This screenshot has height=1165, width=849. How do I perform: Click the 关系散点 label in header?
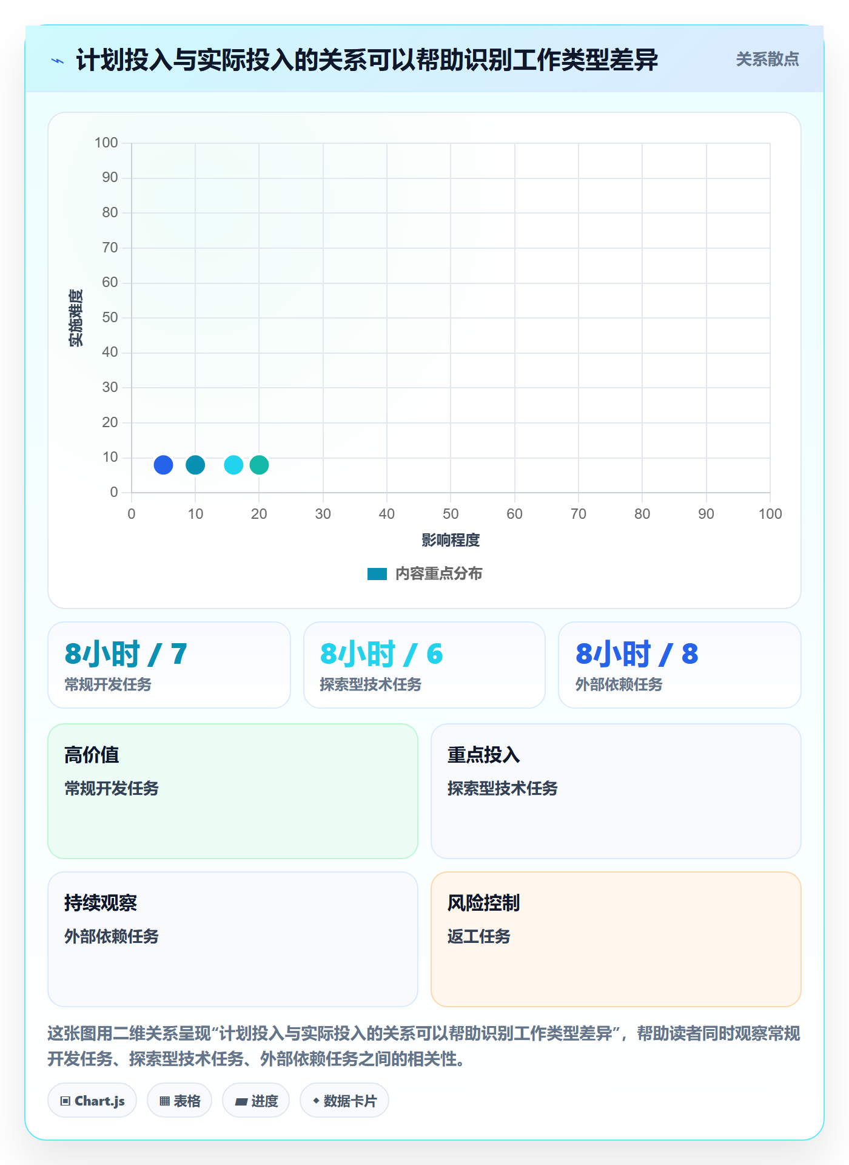point(767,59)
